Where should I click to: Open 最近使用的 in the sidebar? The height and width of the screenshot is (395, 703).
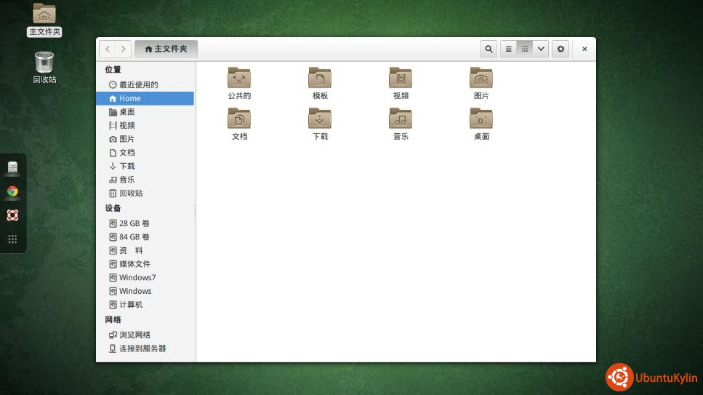coord(138,85)
